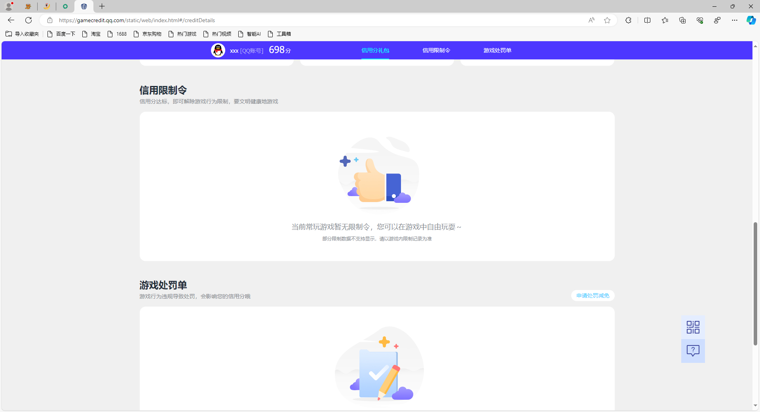The height and width of the screenshot is (412, 760).
Task: Open 热门视频 bookmark
Action: pos(217,34)
